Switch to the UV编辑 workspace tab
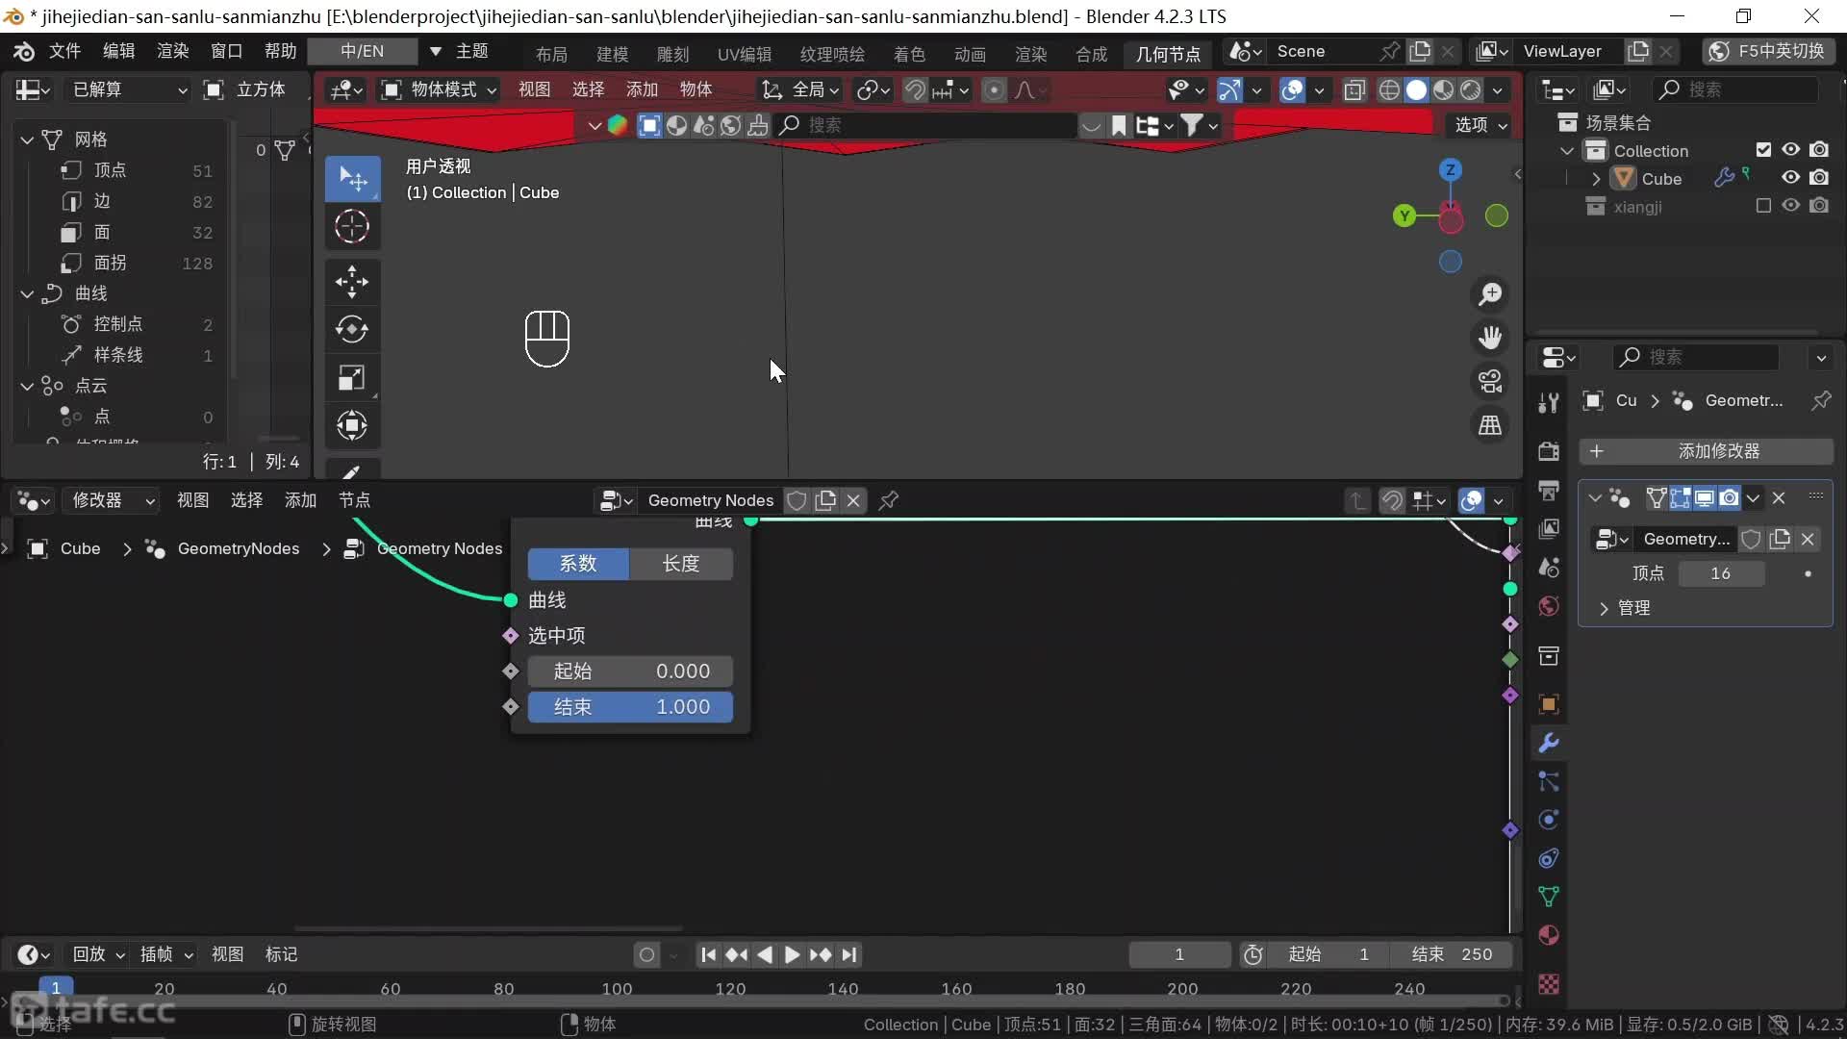The width and height of the screenshot is (1847, 1039). click(744, 54)
